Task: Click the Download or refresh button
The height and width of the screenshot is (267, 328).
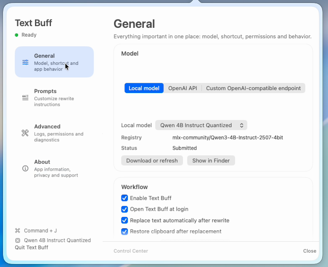Action: point(152,161)
